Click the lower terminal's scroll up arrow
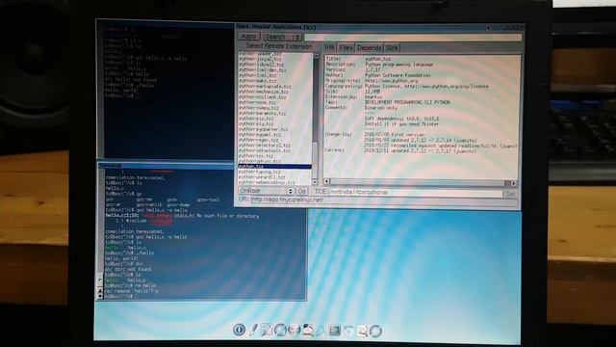The width and height of the screenshot is (616, 347). (100, 291)
